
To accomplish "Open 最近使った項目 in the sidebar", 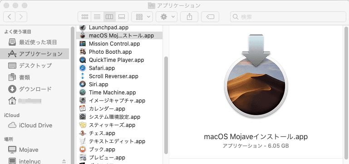I will [x=34, y=42].
